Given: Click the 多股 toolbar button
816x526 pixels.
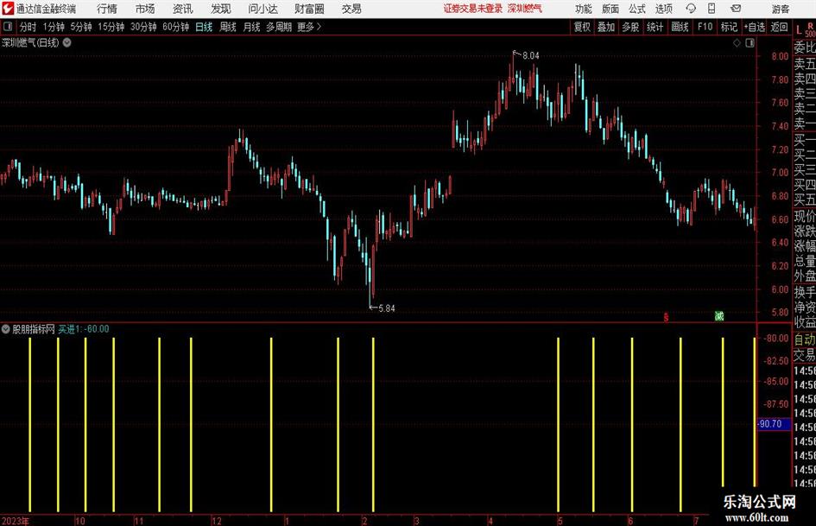Looking at the screenshot, I should pyautogui.click(x=630, y=27).
